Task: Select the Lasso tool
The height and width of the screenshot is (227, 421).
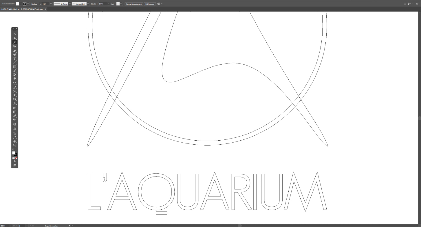Action: pos(14,46)
